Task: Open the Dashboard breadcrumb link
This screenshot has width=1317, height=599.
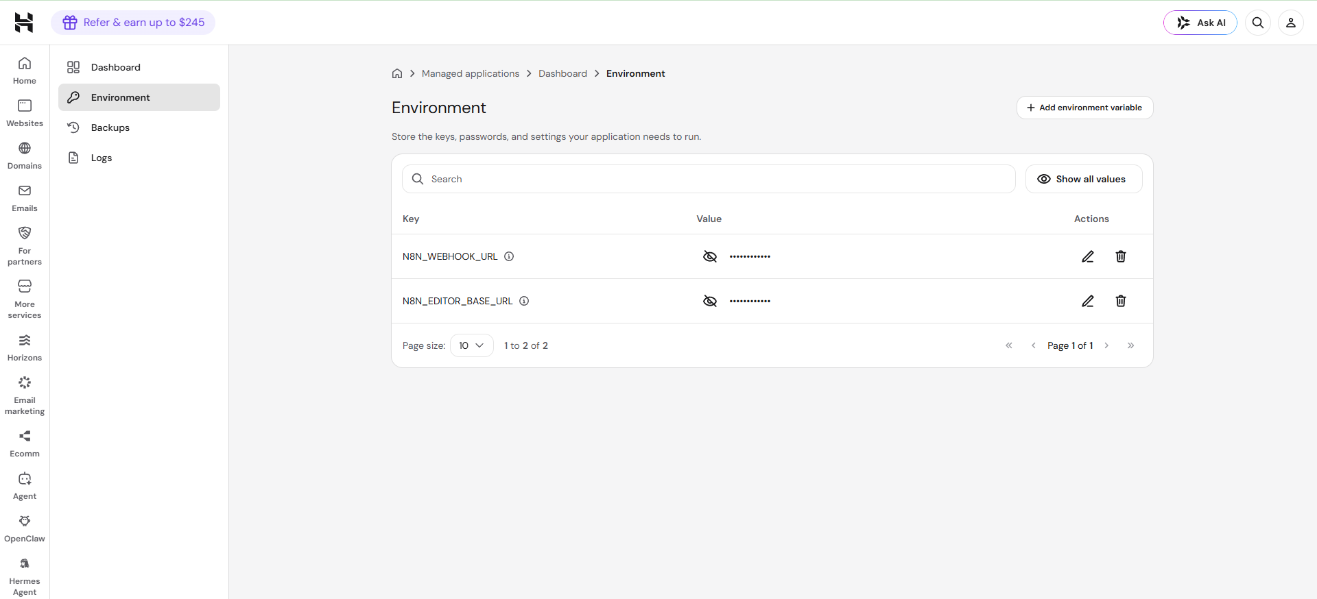Action: pyautogui.click(x=562, y=73)
